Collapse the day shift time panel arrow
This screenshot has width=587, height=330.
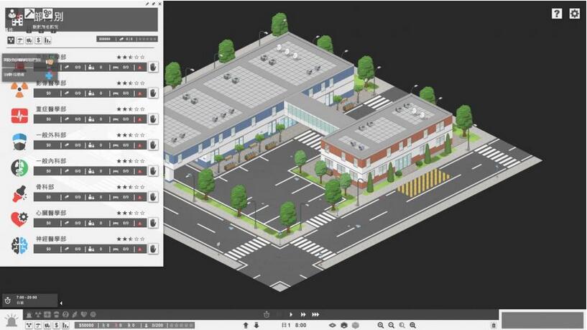tap(61, 303)
